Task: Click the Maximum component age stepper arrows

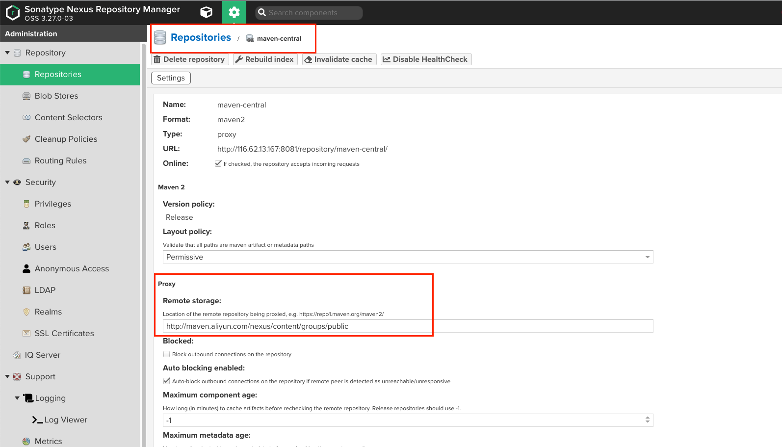Action: click(648, 420)
